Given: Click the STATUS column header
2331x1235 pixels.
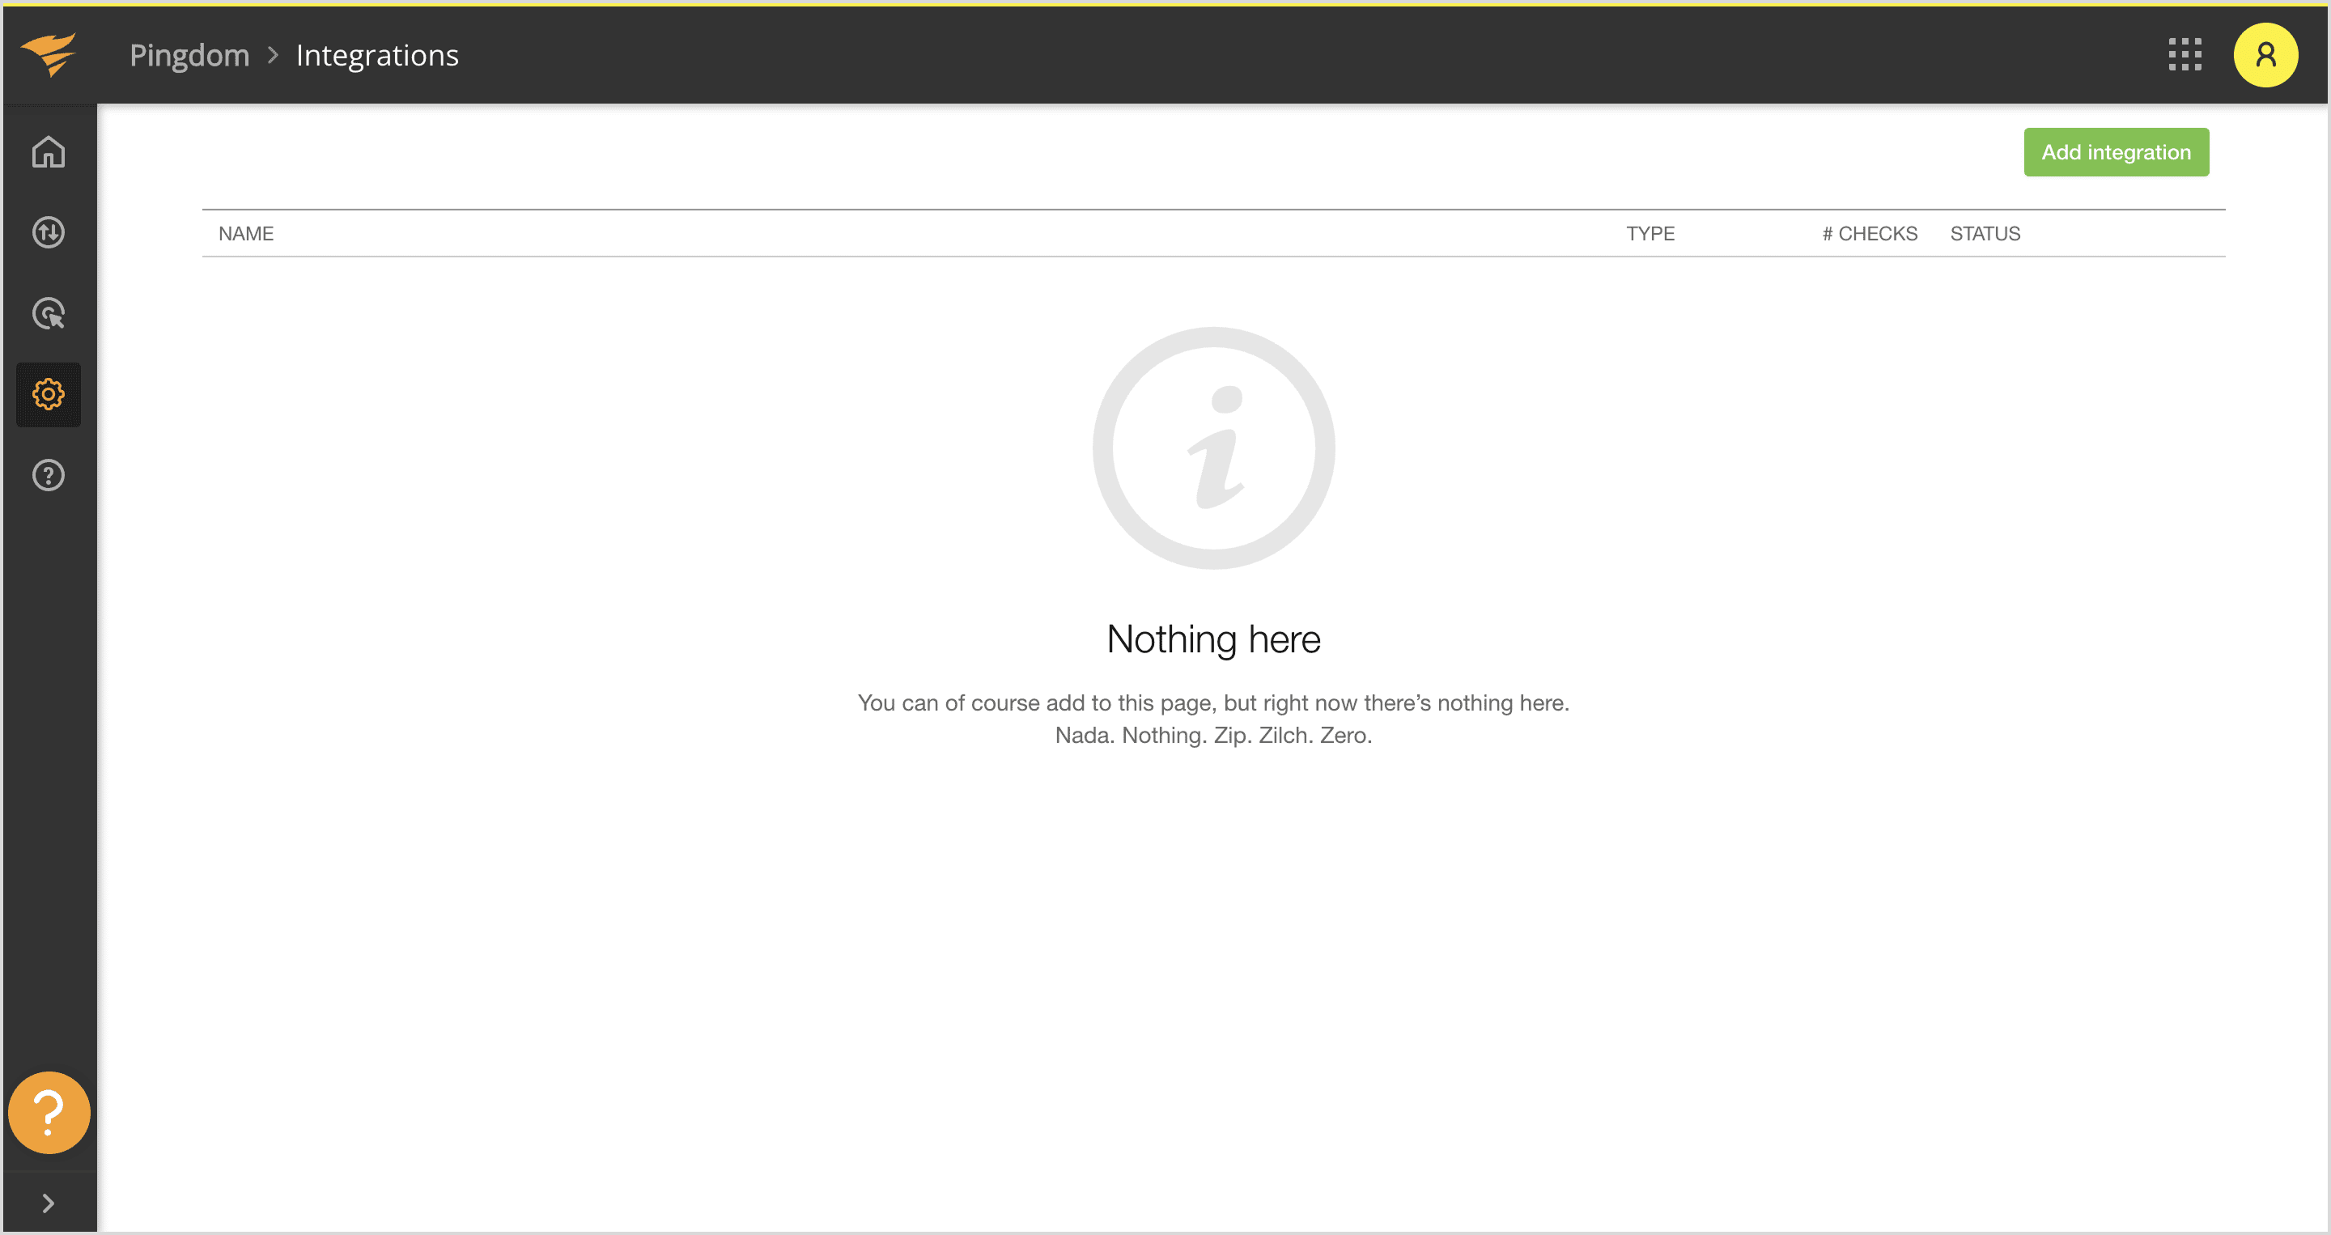Looking at the screenshot, I should point(1985,233).
